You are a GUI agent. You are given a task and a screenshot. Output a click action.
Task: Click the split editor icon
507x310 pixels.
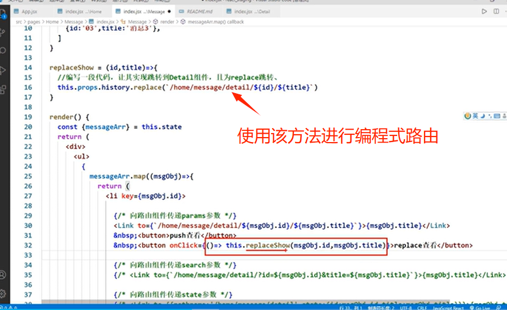(496, 11)
